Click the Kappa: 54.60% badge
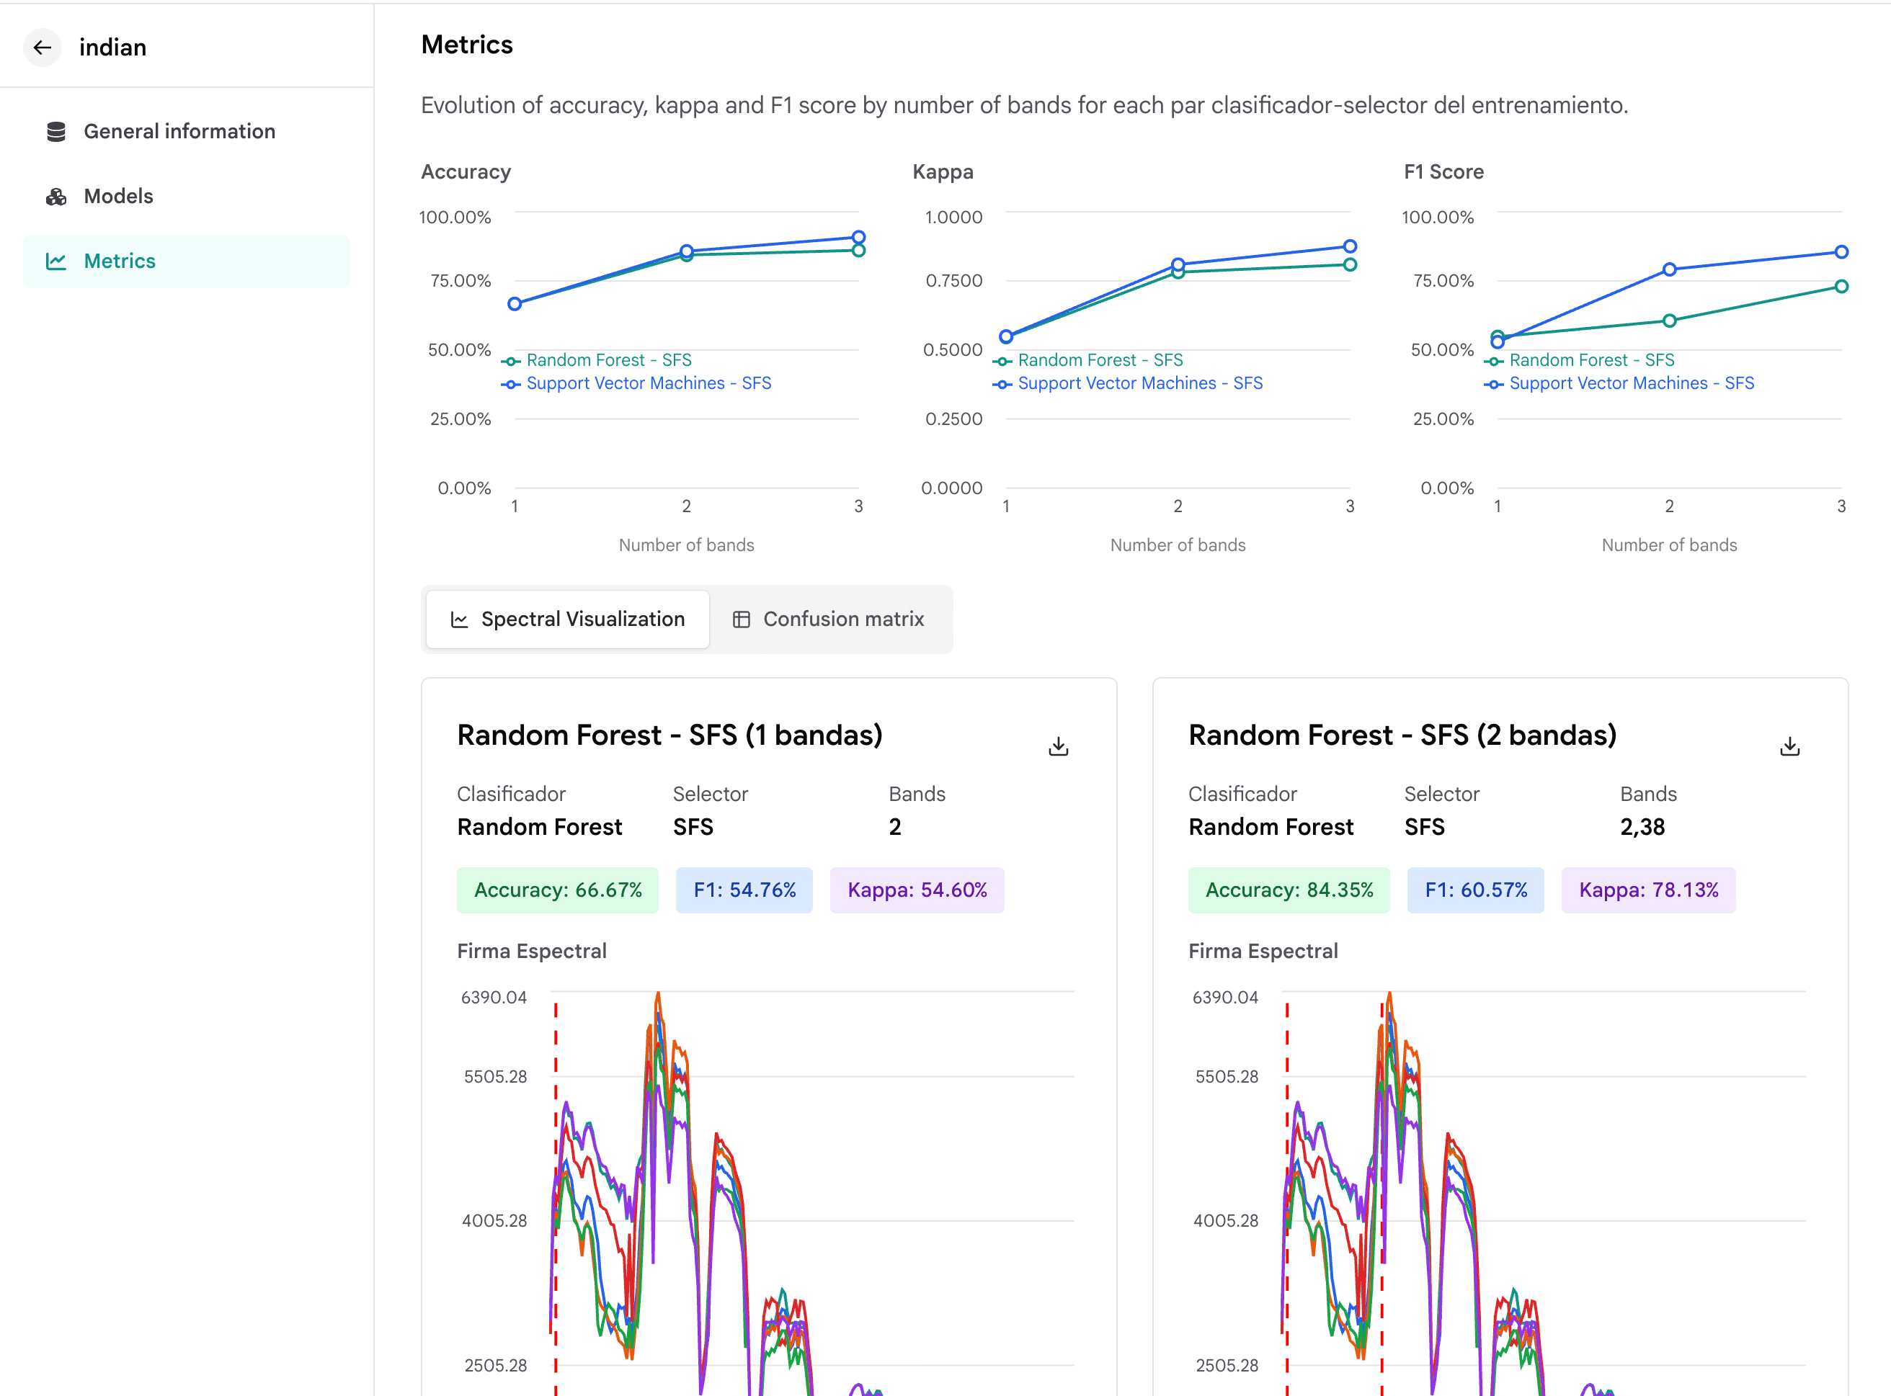 click(x=917, y=890)
